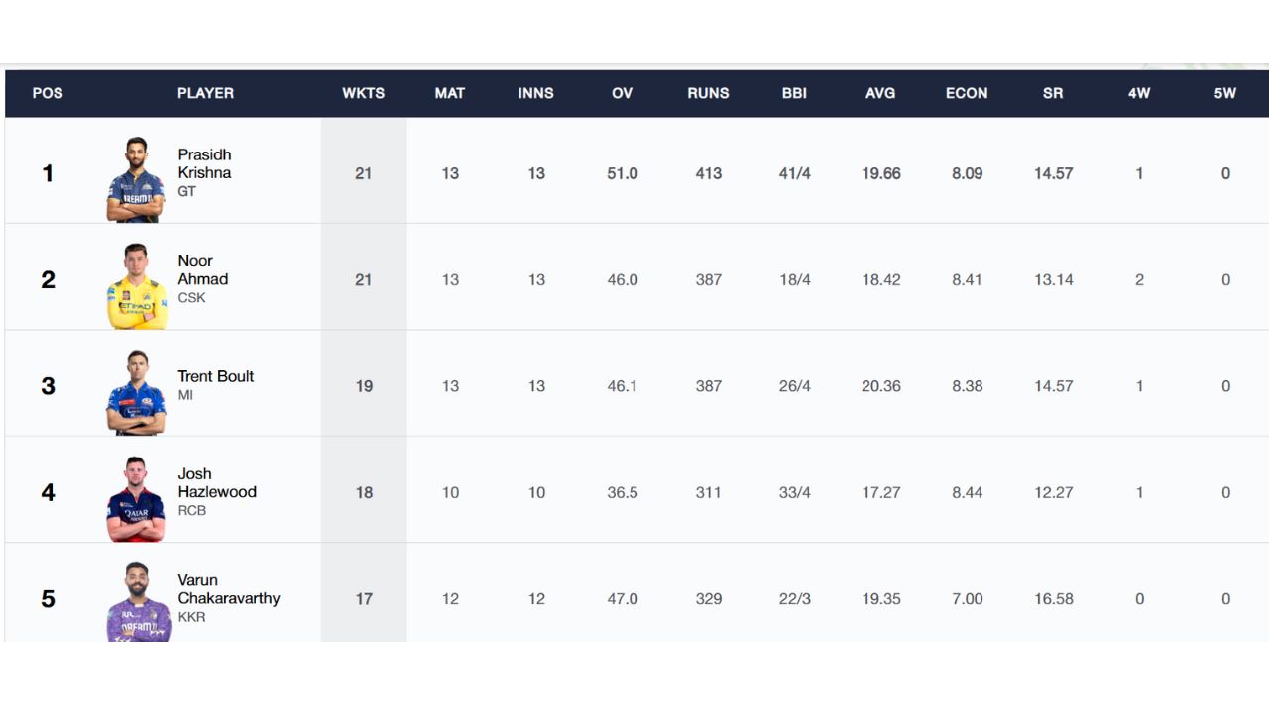Click the 4W column header
The image size is (1269, 713).
(1139, 93)
